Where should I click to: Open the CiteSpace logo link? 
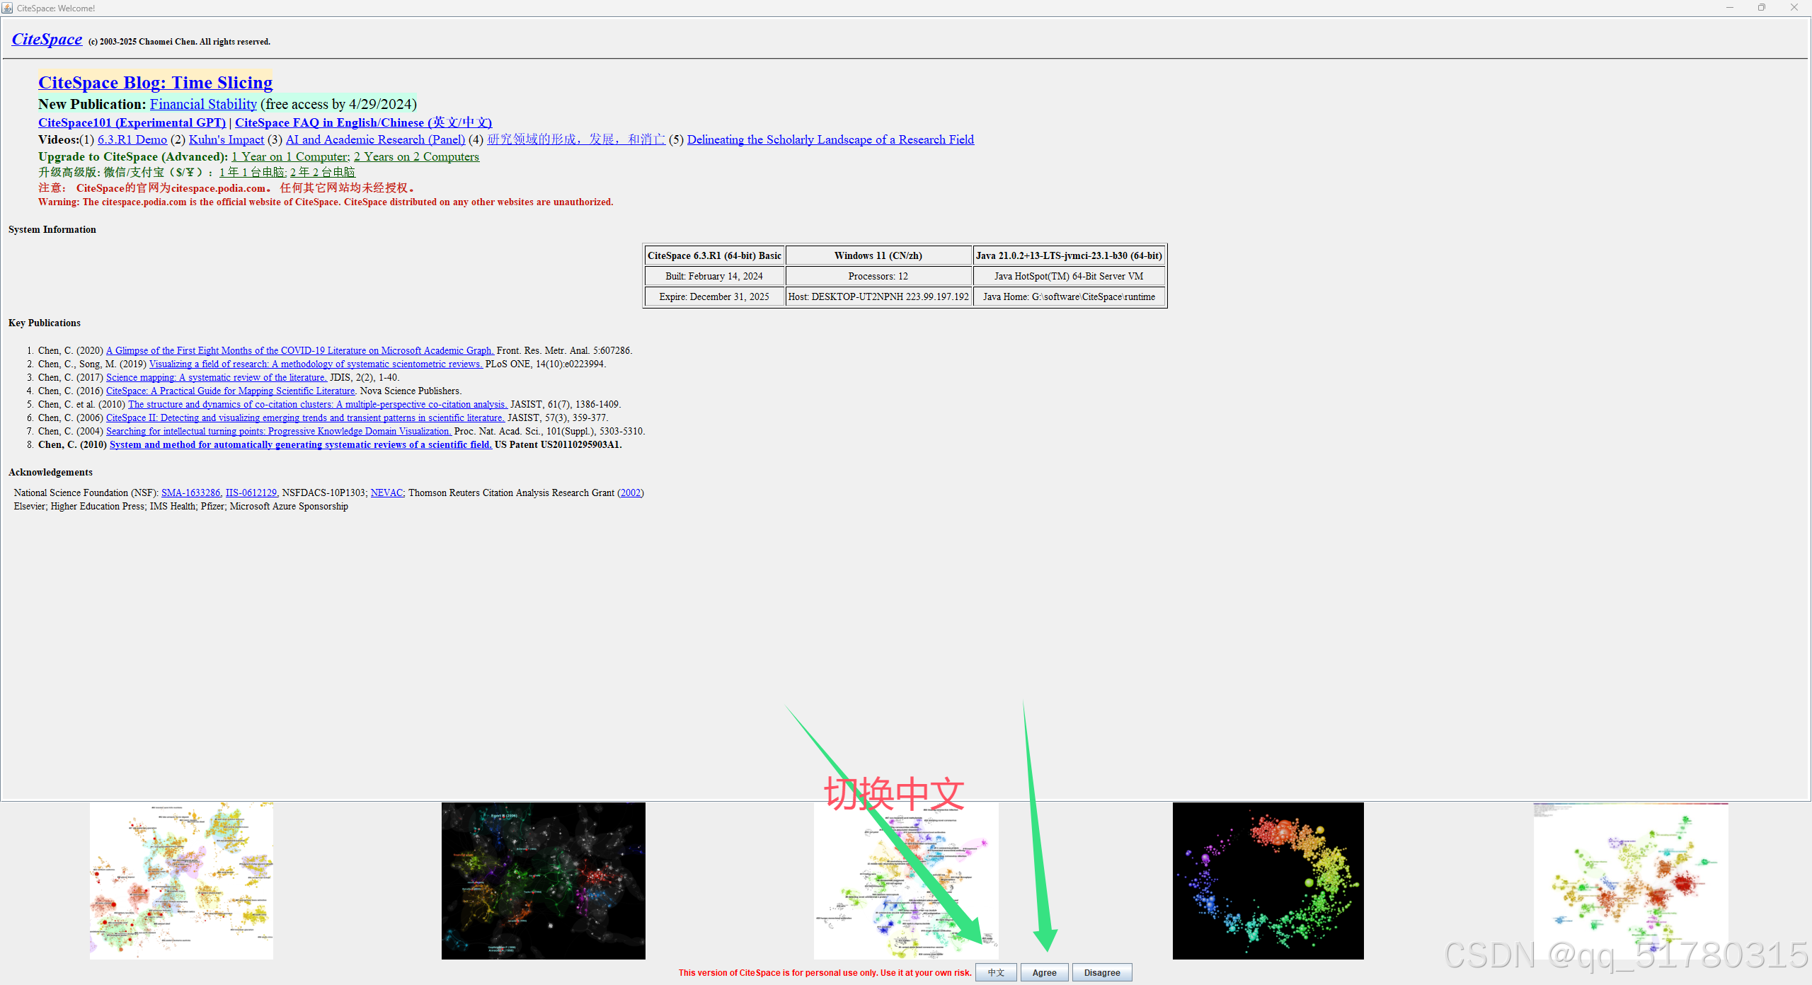47,40
